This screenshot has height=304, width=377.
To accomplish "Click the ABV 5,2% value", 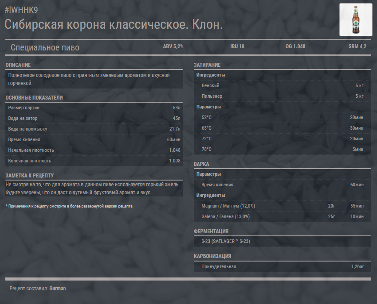I will [173, 46].
